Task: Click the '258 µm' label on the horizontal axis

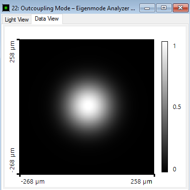Action: (141, 182)
